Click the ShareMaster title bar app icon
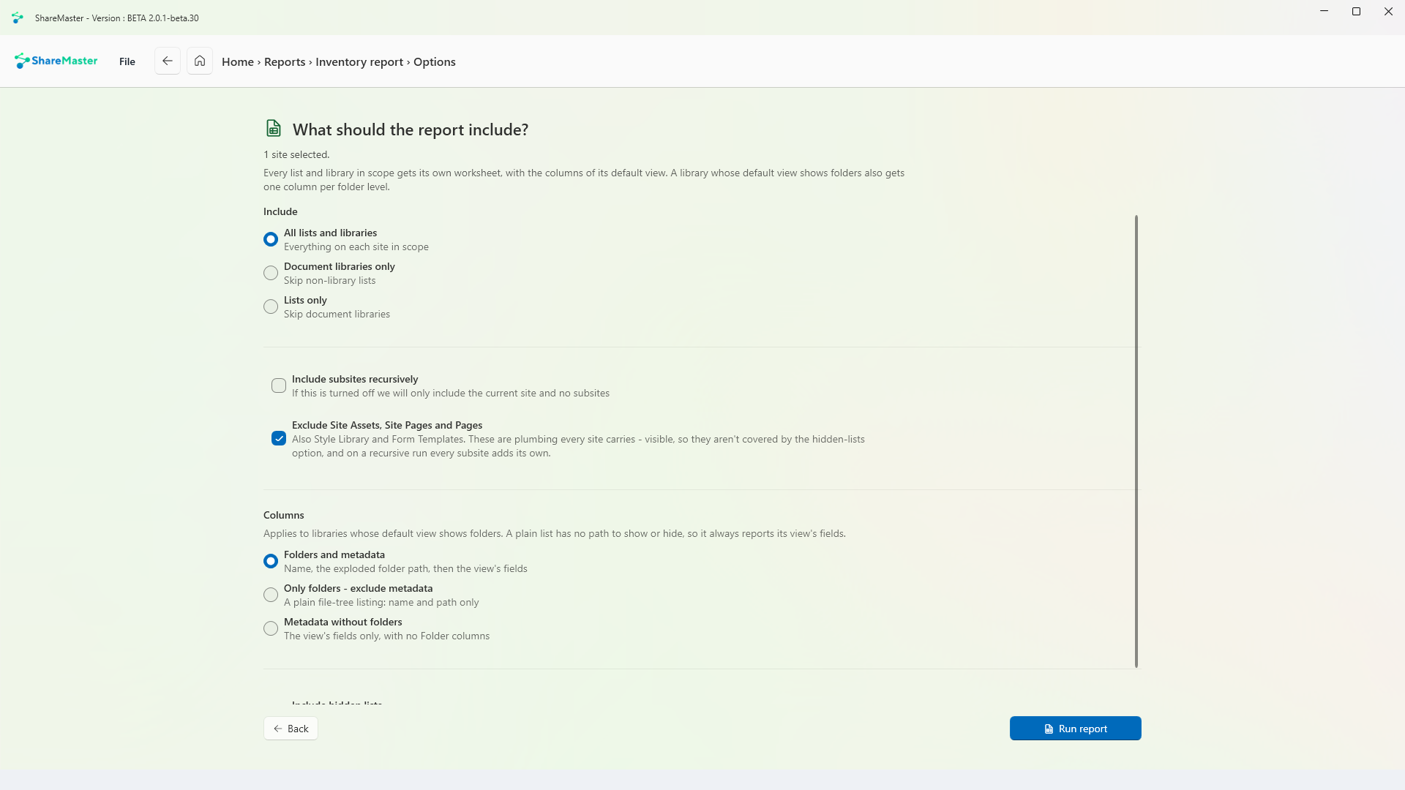 coord(18,18)
